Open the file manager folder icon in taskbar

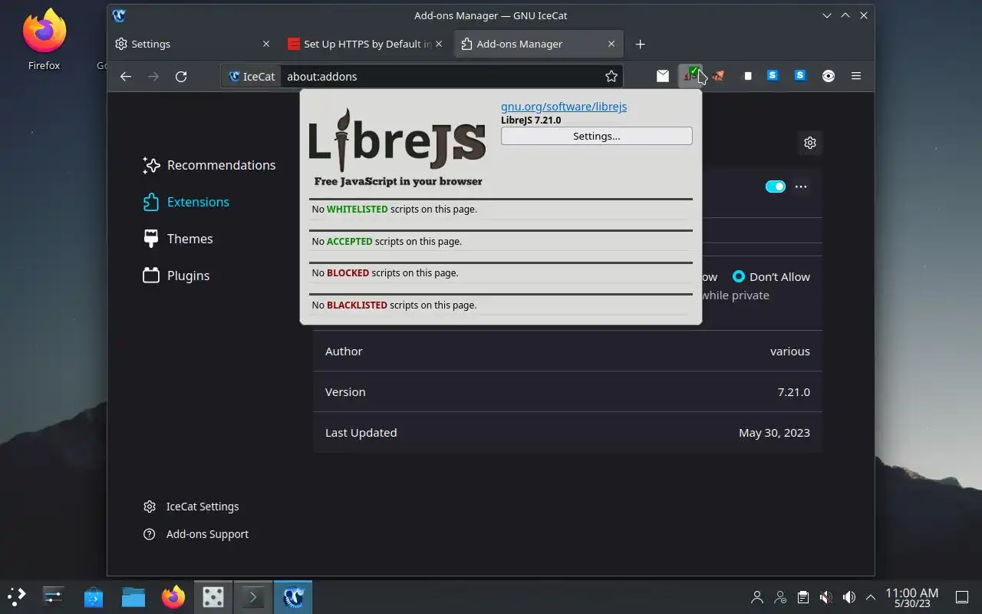[133, 596]
